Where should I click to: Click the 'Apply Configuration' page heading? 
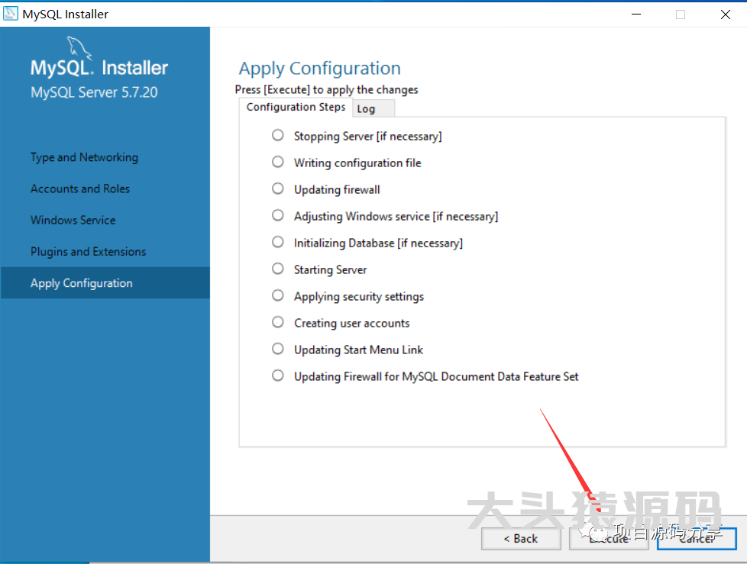coord(320,69)
